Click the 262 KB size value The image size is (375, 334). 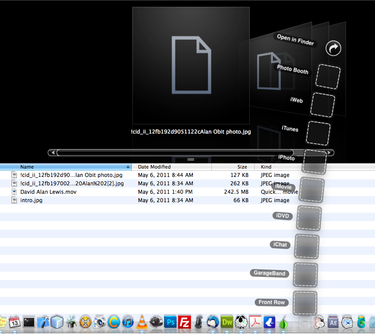click(239, 184)
